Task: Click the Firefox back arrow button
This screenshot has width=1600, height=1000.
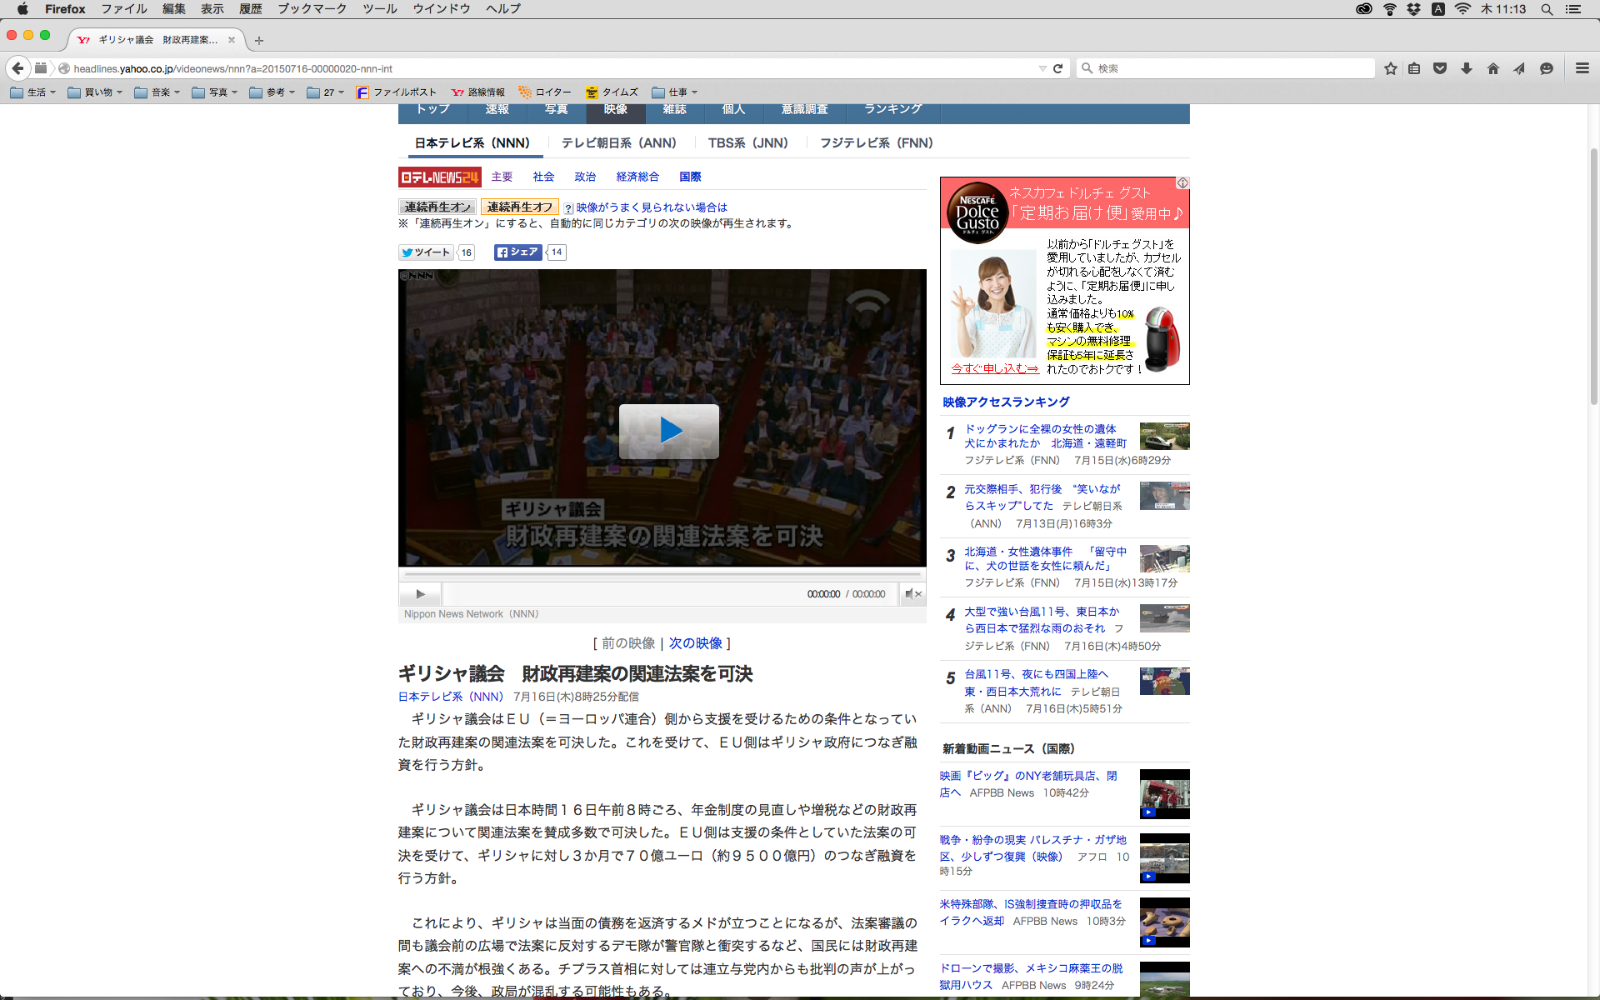Action: point(17,68)
